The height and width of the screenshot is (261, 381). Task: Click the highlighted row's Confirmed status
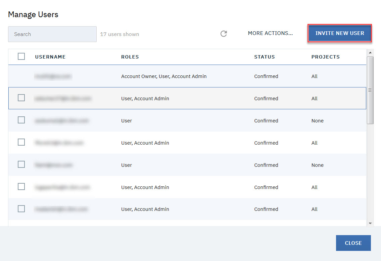[266, 99]
